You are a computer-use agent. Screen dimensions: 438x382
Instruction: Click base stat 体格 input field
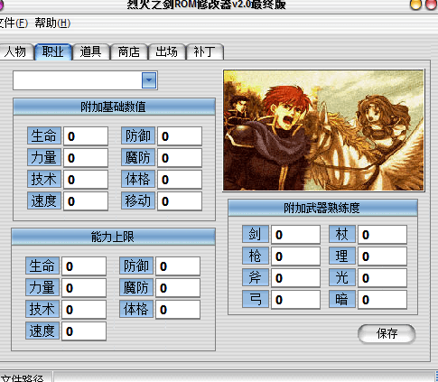(x=180, y=180)
